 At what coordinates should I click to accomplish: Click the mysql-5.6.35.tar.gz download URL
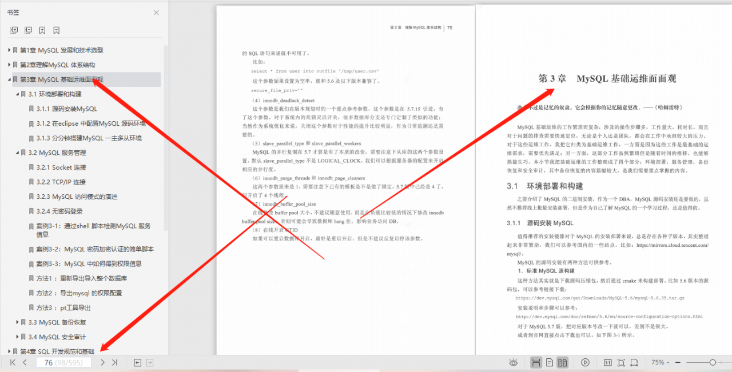(600, 298)
